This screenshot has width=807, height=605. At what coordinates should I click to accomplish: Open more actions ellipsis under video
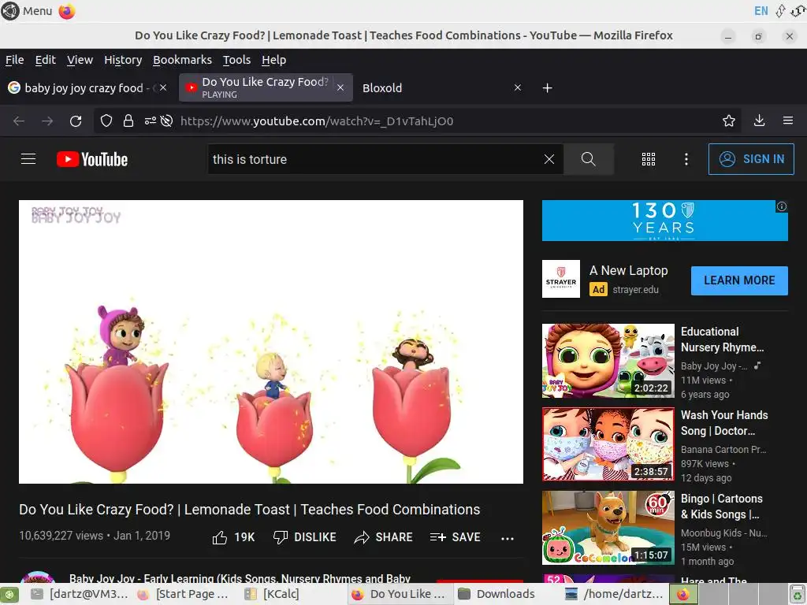[508, 538]
